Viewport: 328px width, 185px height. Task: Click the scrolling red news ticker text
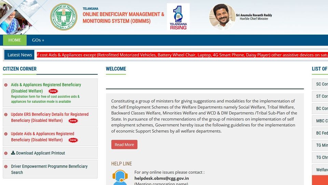pyautogui.click(x=182, y=55)
